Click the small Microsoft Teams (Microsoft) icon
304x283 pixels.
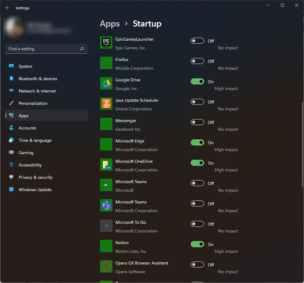pos(106,185)
